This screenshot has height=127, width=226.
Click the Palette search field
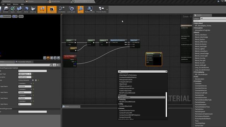pyautogui.click(x=209, y=21)
